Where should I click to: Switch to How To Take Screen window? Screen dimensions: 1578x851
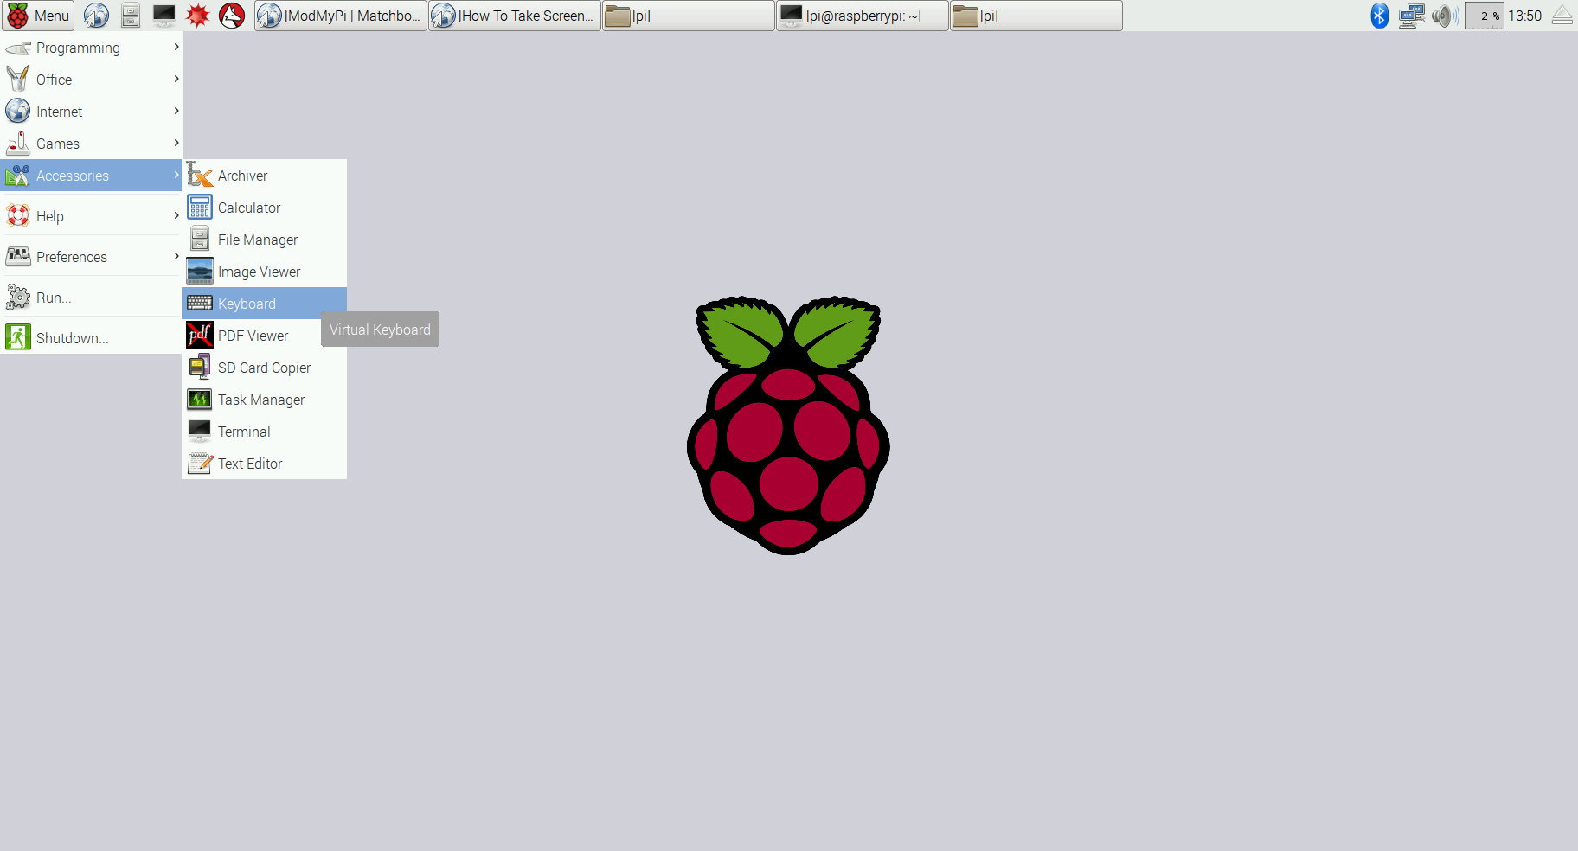pyautogui.click(x=515, y=16)
